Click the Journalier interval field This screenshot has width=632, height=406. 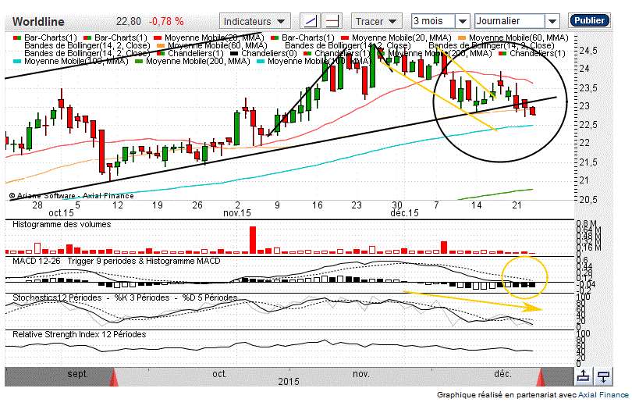click(510, 21)
